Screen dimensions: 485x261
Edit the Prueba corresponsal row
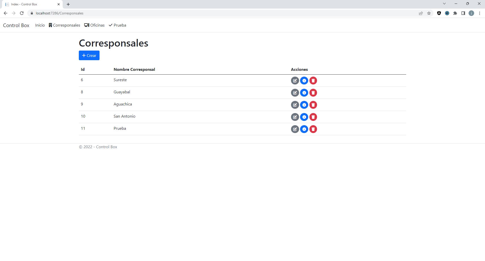(x=295, y=129)
